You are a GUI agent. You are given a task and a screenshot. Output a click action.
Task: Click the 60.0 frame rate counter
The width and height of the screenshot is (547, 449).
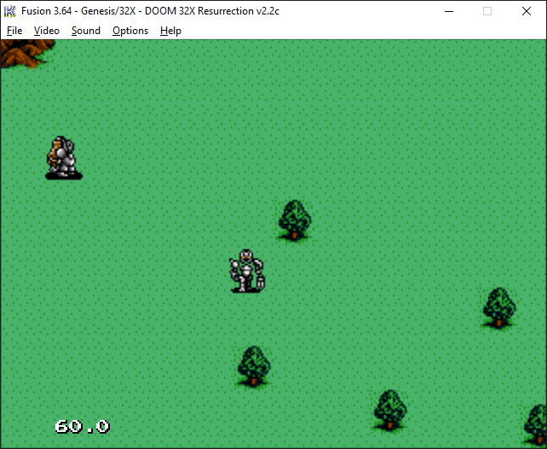pyautogui.click(x=82, y=426)
